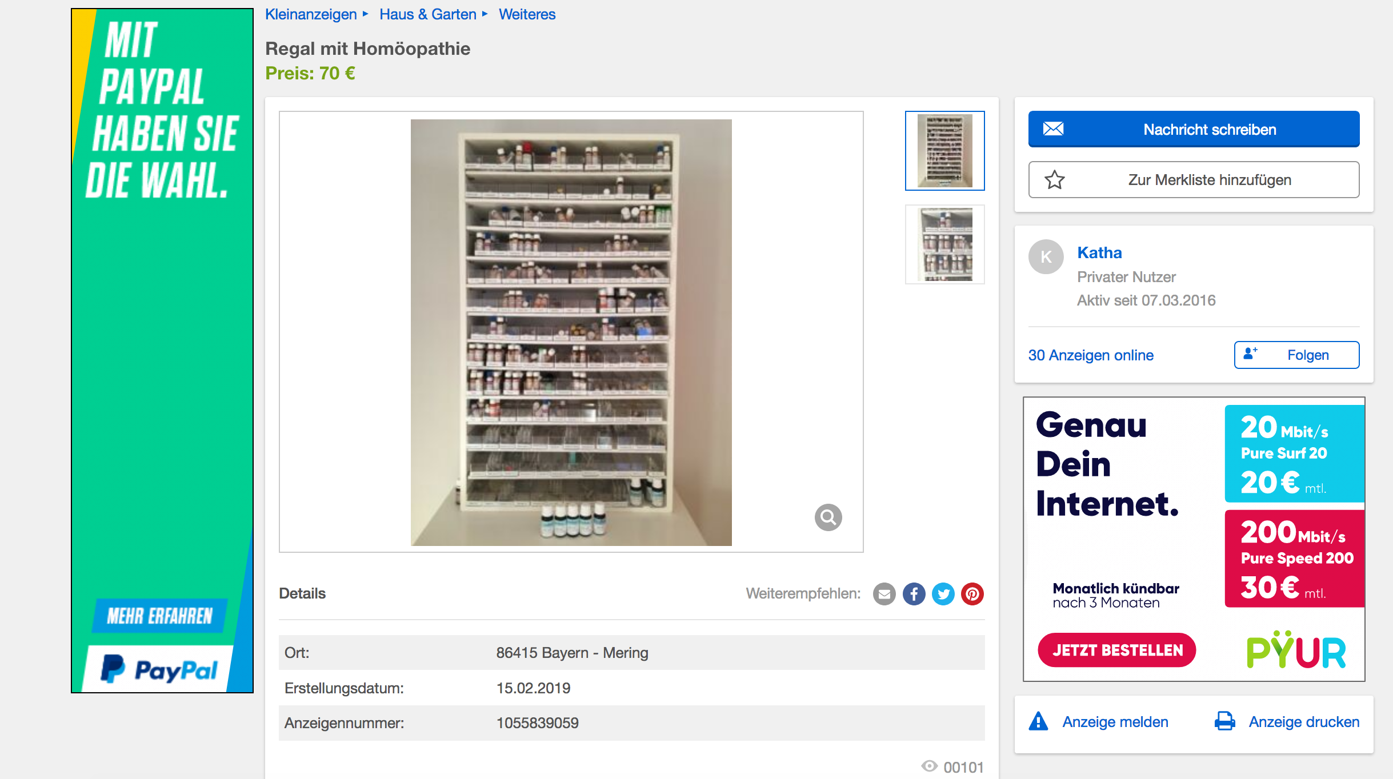View Katha's seller profile
The height and width of the screenshot is (779, 1393).
tap(1099, 252)
